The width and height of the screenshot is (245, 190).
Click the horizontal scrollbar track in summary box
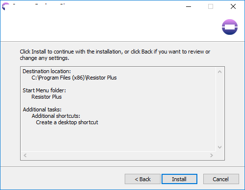(118, 155)
